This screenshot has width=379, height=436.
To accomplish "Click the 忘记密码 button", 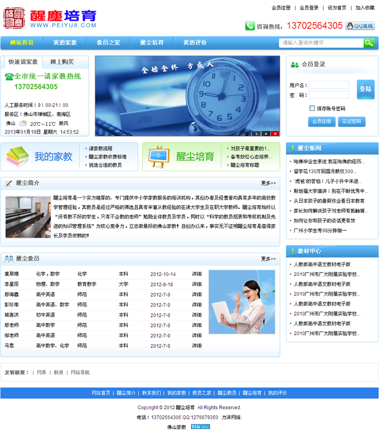I will click(352, 121).
